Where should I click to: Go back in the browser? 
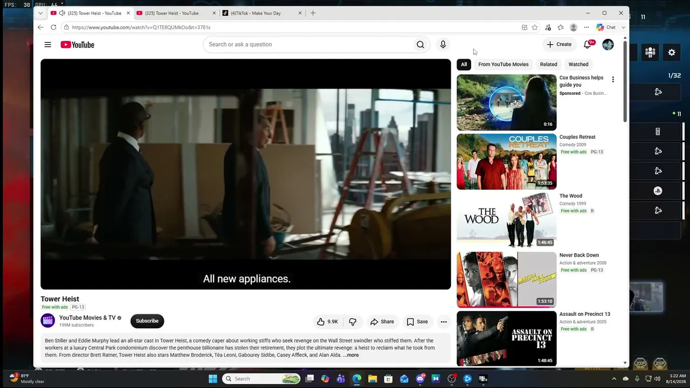coord(40,27)
